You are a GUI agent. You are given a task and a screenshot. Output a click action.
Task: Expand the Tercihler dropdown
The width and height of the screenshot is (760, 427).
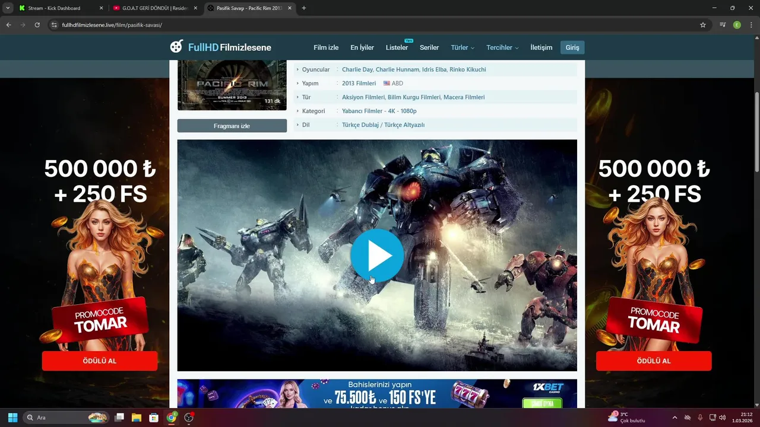(502, 47)
